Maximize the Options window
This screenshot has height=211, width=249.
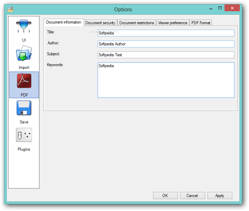coord(220,8)
